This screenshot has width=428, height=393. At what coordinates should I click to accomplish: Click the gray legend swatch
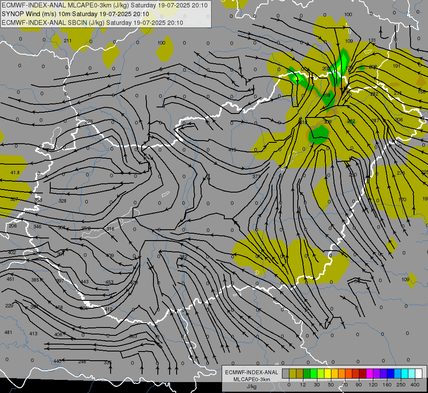click(285, 373)
